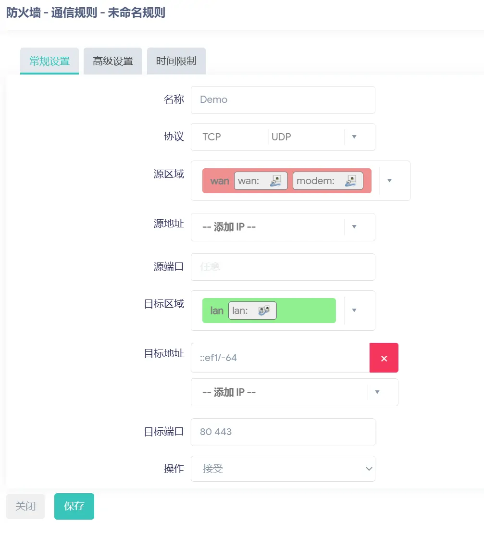484x536 pixels.
Task: Remove the ::ef1/-64 destination address with the X
Action: (383, 358)
